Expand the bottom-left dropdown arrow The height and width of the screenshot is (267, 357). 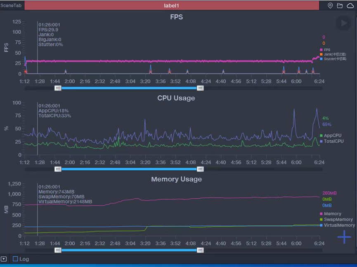pos(4,259)
